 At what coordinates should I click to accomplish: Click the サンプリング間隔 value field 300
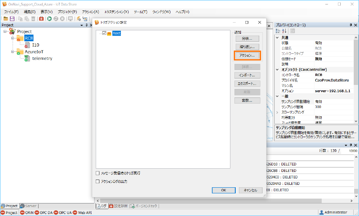(x=333, y=107)
